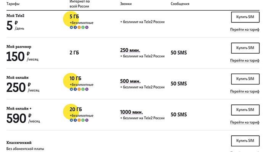Click Купить SIM for Мой Tele2 tariff
The width and height of the screenshot is (267, 152).
245,17
